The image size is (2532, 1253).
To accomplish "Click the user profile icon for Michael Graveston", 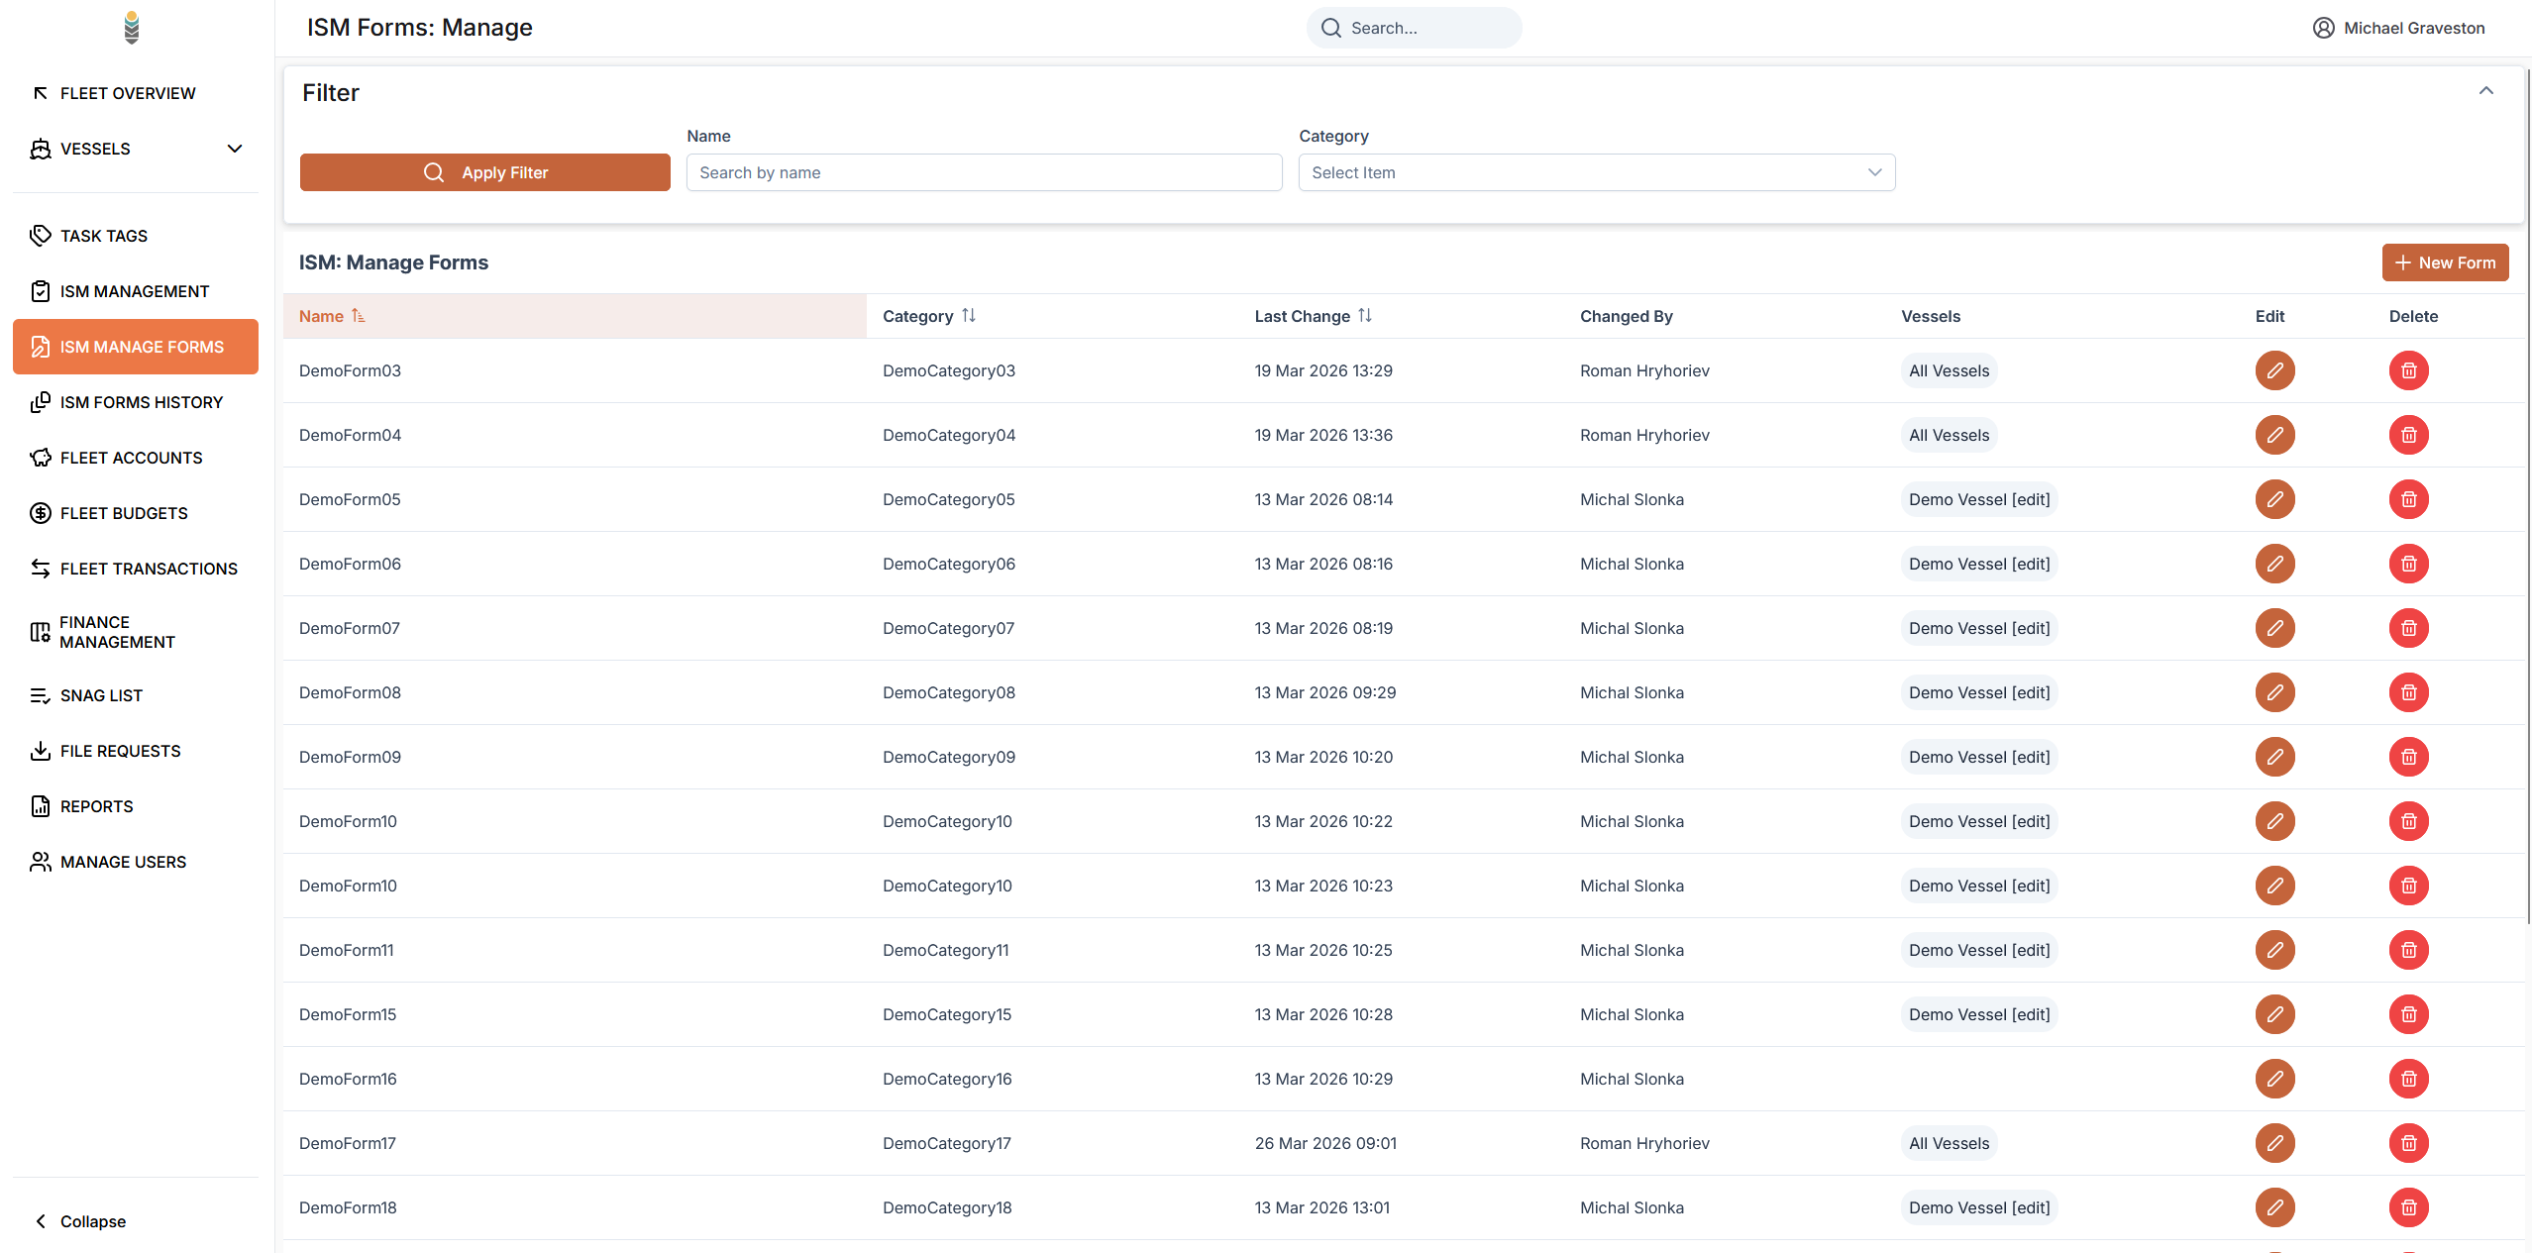I will (x=2323, y=28).
